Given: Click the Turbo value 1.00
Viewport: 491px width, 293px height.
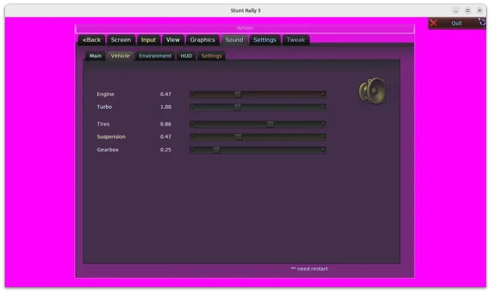Looking at the screenshot, I should (166, 107).
